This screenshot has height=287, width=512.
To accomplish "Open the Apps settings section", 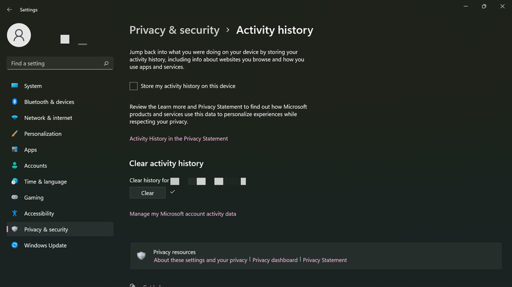I will (30, 150).
